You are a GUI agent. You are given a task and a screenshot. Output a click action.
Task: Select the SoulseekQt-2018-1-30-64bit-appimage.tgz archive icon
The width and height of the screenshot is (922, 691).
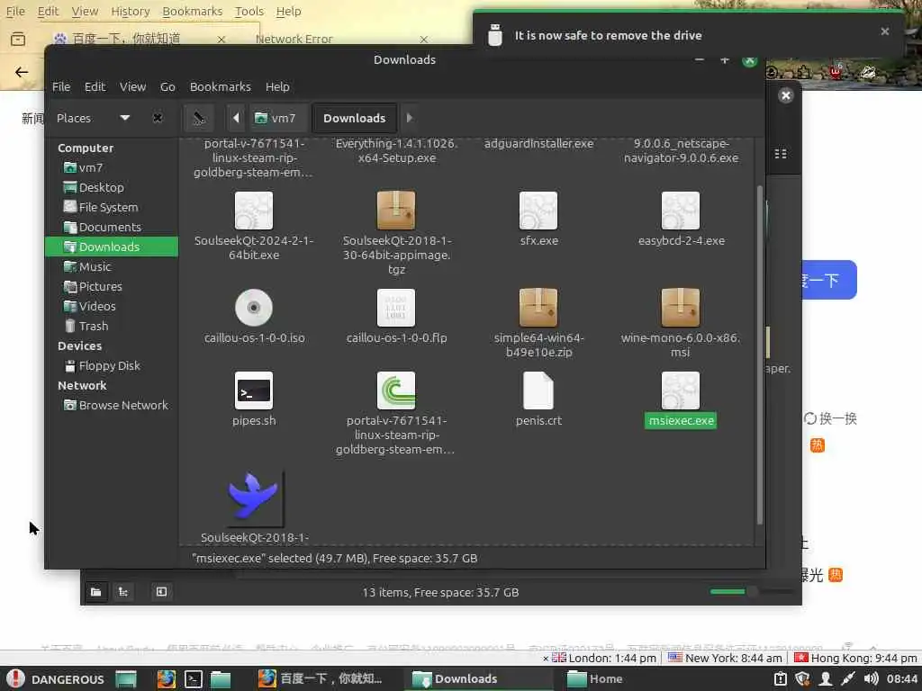(396, 211)
